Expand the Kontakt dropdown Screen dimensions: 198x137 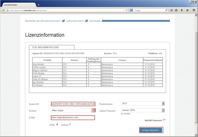(x=93, y=110)
